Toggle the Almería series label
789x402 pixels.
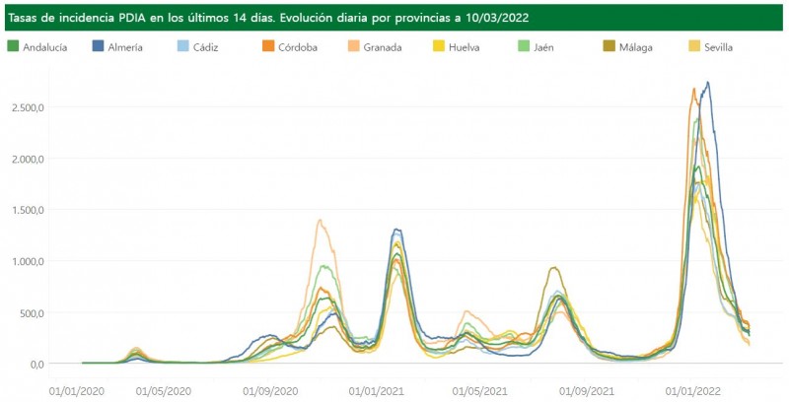pyautogui.click(x=125, y=47)
